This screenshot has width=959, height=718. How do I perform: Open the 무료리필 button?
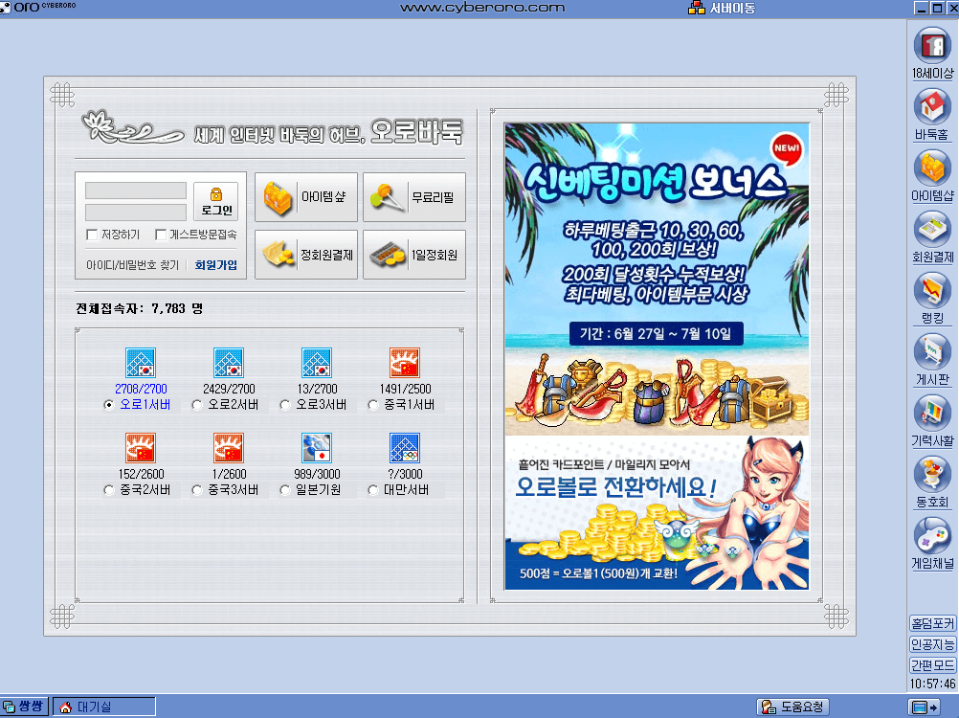[414, 197]
